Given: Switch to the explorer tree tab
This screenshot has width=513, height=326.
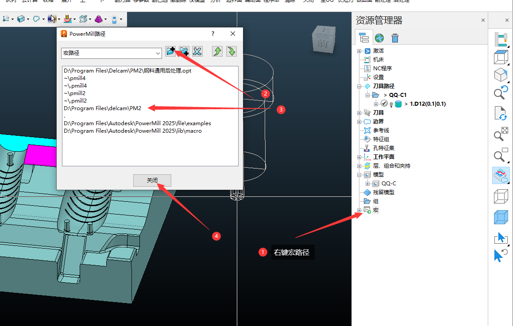Looking at the screenshot, I should (x=364, y=38).
